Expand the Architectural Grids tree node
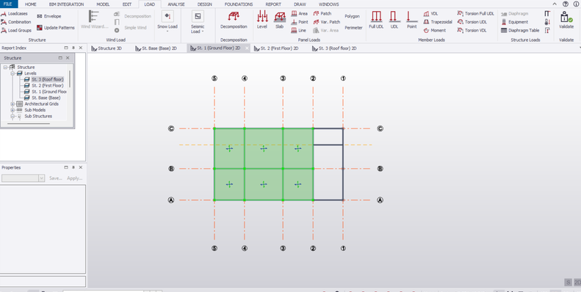The height and width of the screenshot is (292, 581). tap(12, 104)
